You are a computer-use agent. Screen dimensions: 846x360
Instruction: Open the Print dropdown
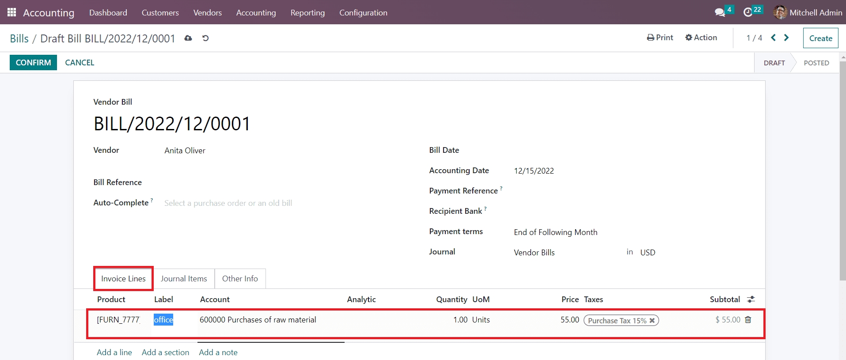pyautogui.click(x=660, y=38)
